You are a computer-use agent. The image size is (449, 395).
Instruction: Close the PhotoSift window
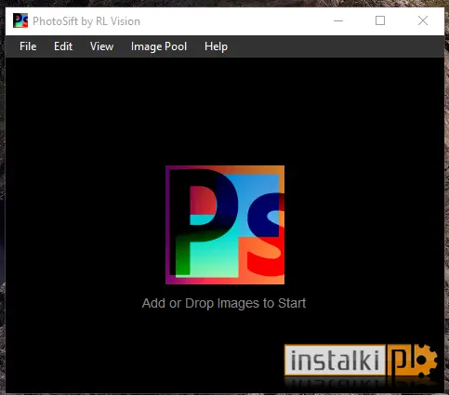[423, 20]
